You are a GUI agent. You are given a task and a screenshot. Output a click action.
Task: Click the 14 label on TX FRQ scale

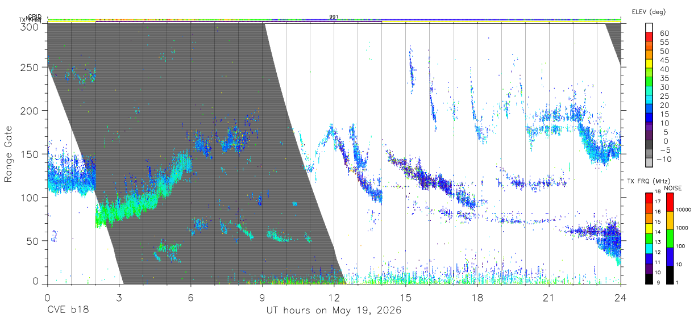[659, 232]
